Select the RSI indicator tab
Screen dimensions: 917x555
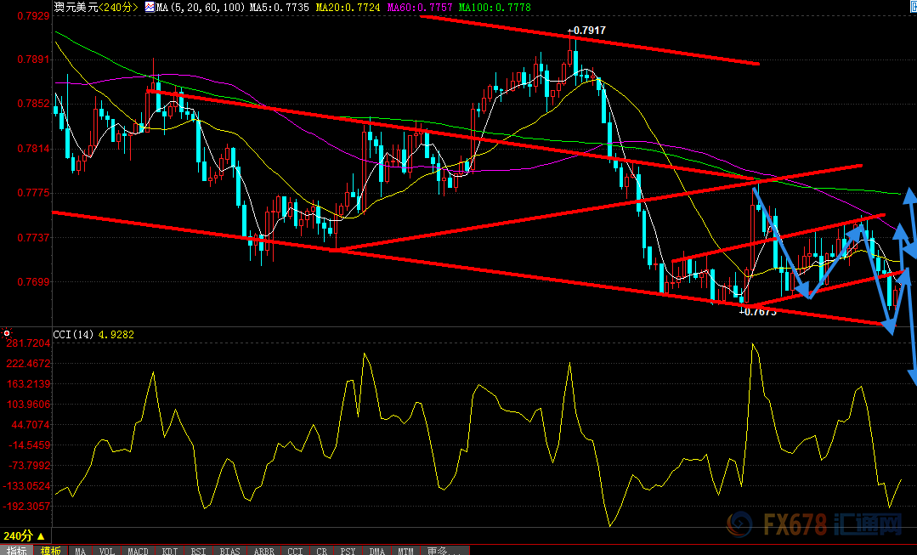pos(198,550)
